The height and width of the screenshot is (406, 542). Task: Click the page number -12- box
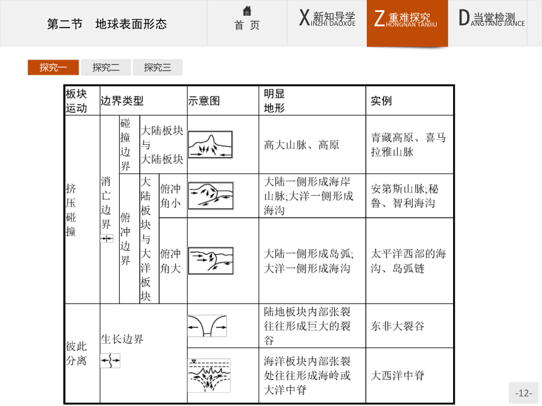(x=523, y=393)
